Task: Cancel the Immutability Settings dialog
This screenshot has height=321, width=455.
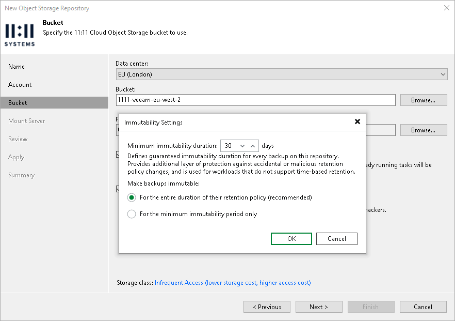Action: point(336,239)
